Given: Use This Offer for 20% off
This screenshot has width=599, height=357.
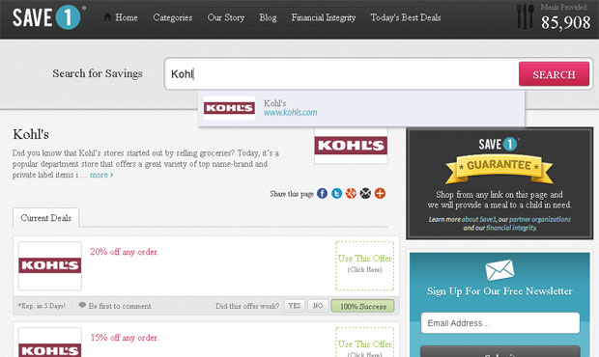Looking at the screenshot, I should [365, 265].
